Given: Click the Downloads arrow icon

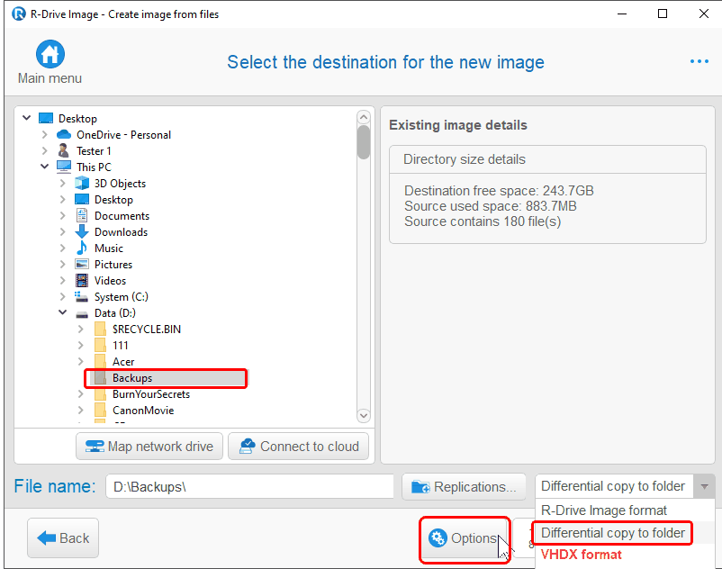Looking at the screenshot, I should pyautogui.click(x=82, y=232).
